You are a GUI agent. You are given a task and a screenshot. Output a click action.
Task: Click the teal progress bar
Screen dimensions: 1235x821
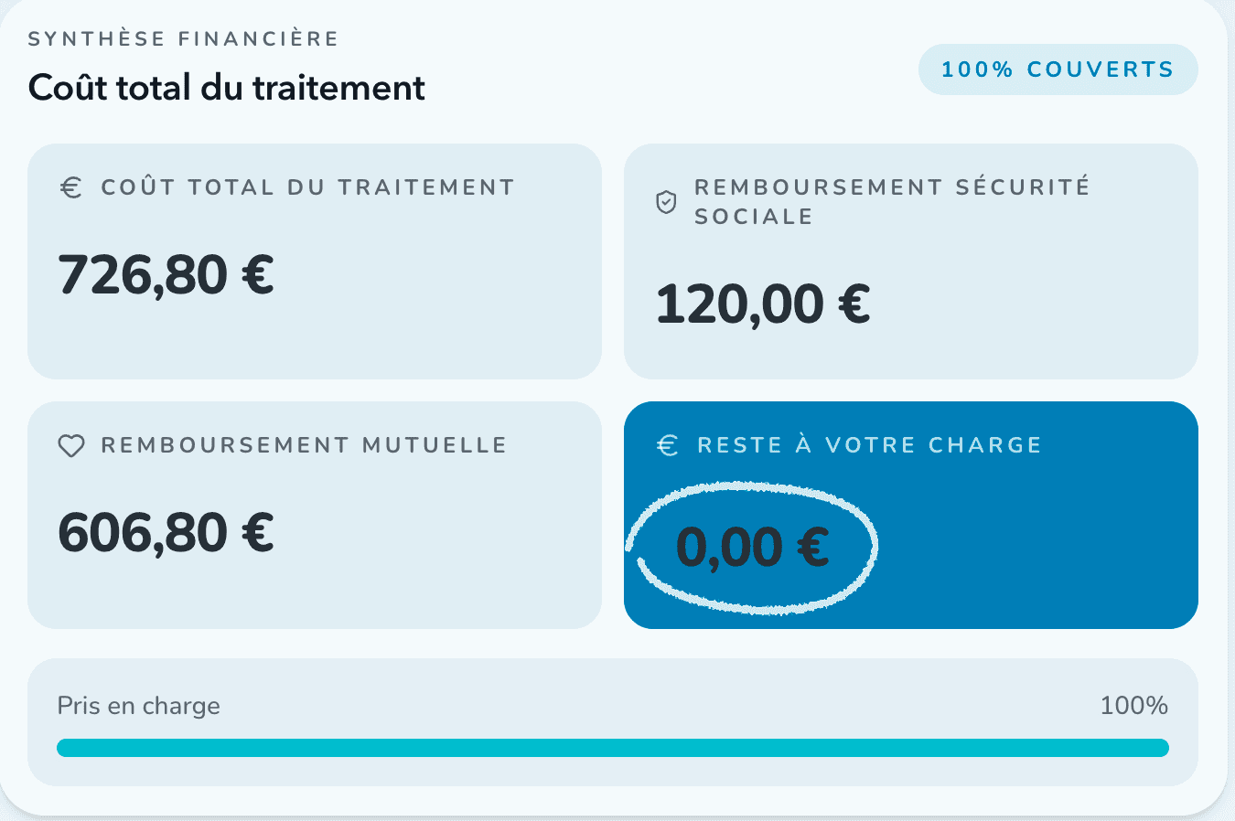(613, 747)
